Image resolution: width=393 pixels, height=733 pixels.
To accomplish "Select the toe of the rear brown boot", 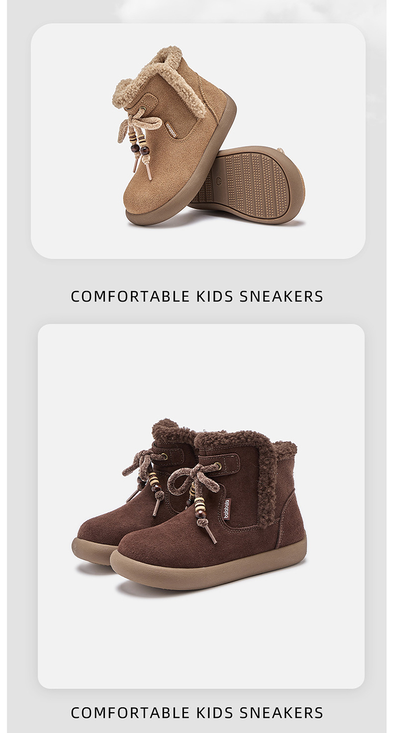I will coord(93,533).
